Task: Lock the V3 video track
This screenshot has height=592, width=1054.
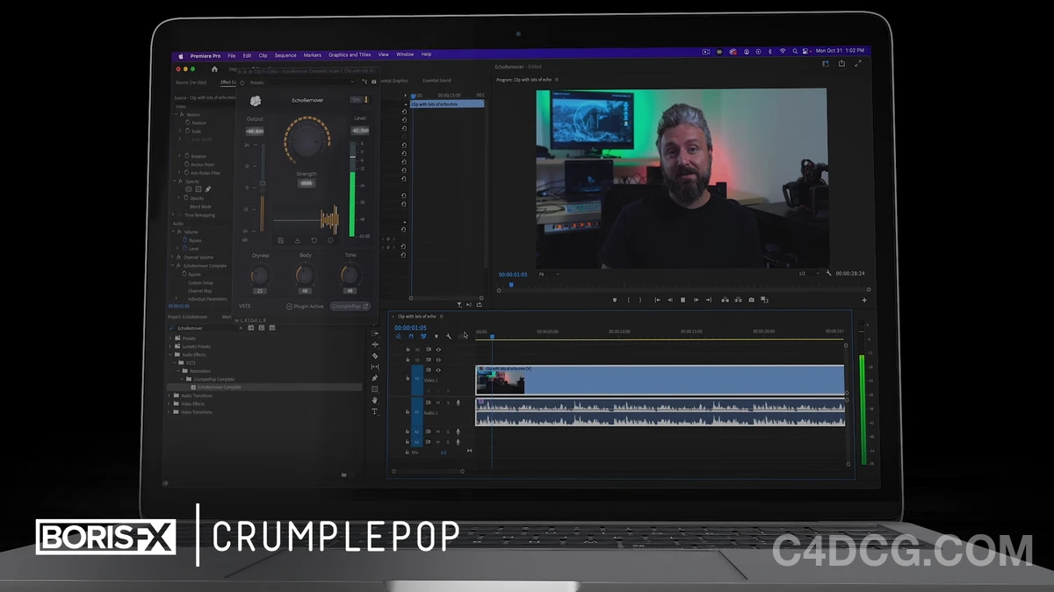Action: 408,349
